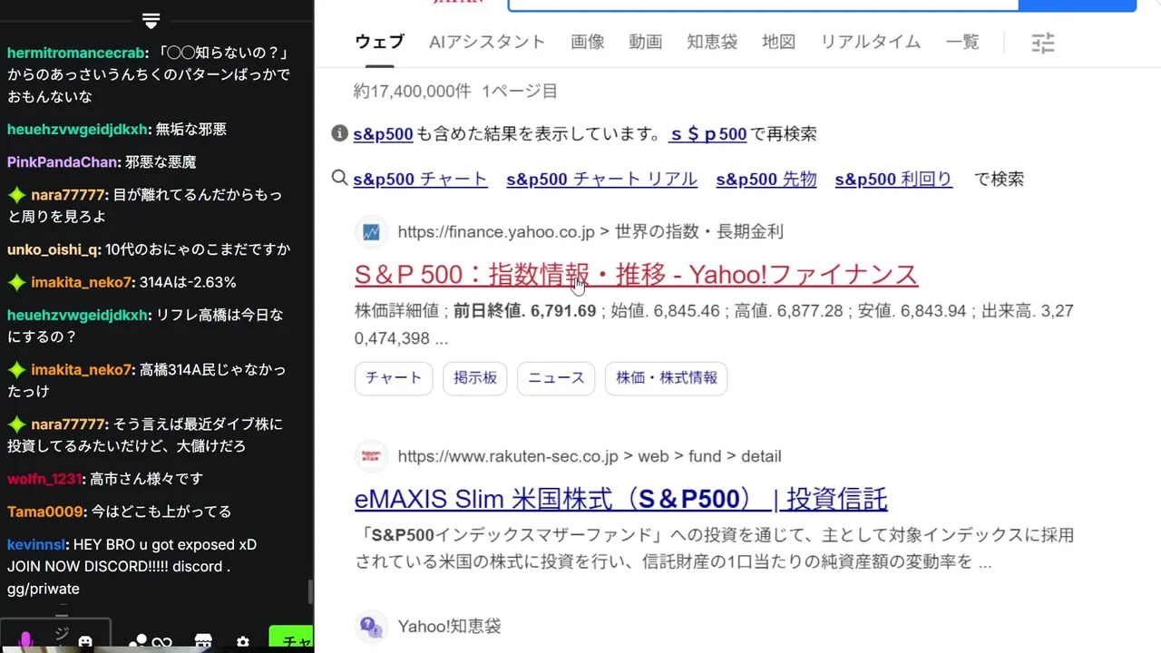1161x653 pixels.
Task: Click related search s&p500 チャート リアル
Action: tap(602, 180)
